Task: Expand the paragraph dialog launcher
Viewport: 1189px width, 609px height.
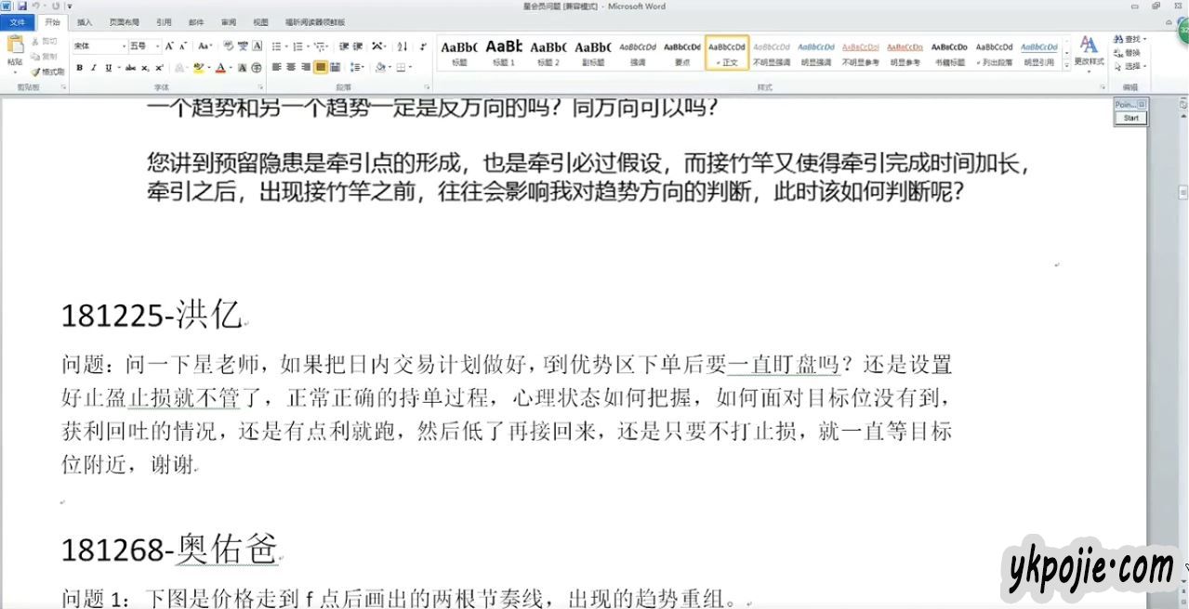Action: coord(427,86)
